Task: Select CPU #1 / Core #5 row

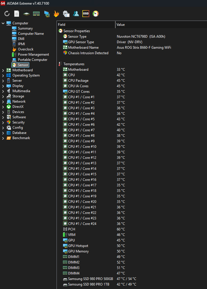Action: coord(132,119)
